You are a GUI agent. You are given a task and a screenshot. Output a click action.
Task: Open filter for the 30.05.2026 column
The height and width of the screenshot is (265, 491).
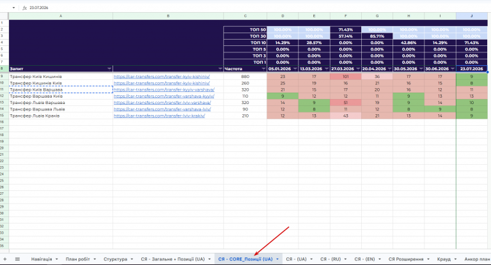(x=421, y=69)
